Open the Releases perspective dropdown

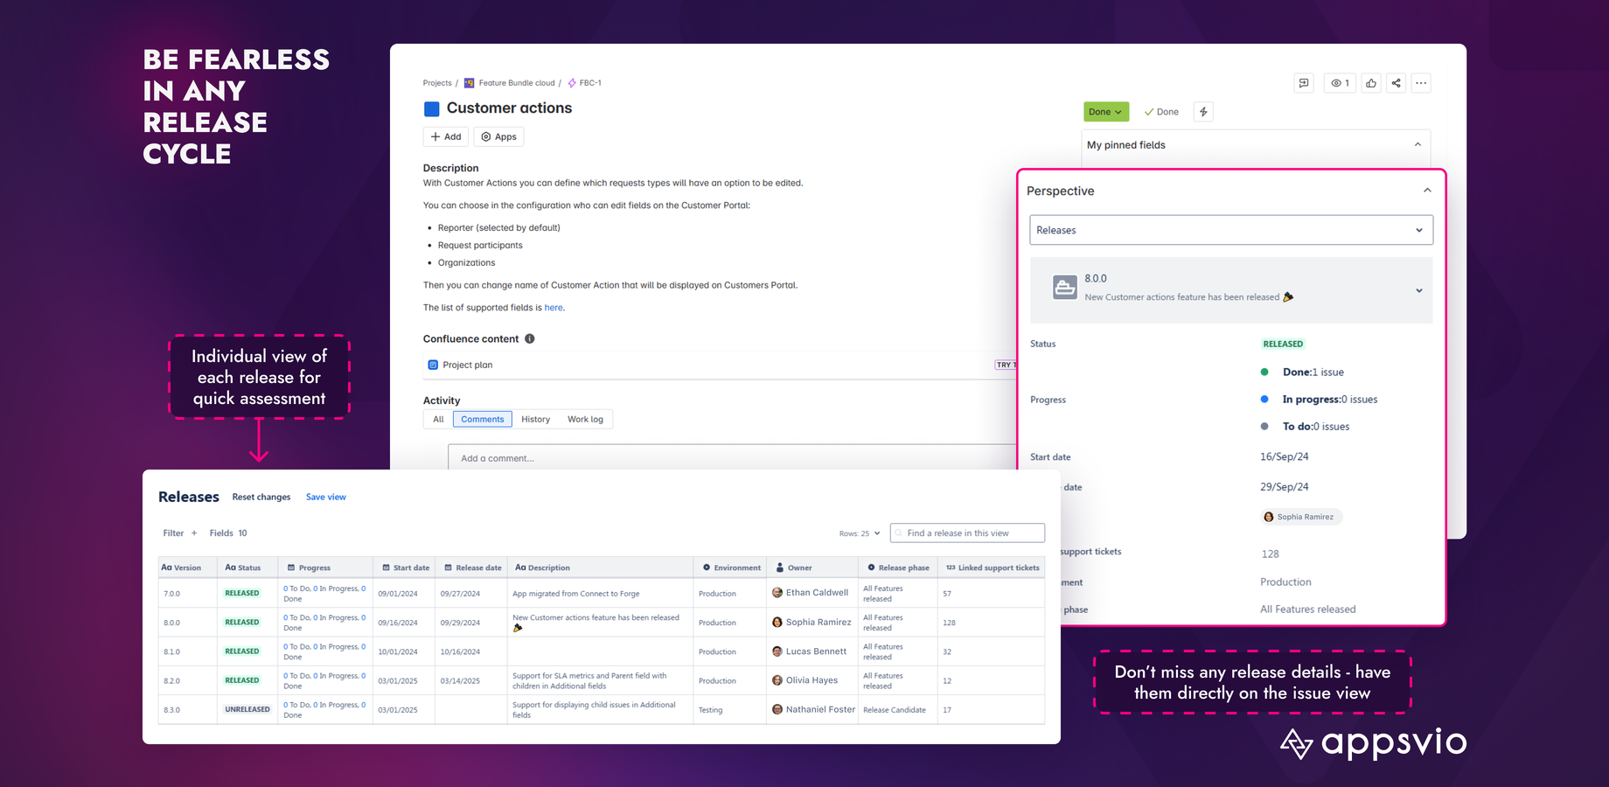(x=1231, y=230)
